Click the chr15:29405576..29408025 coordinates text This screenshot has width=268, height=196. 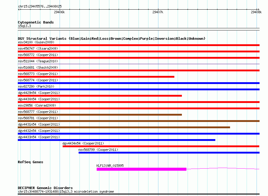pos(40,6)
